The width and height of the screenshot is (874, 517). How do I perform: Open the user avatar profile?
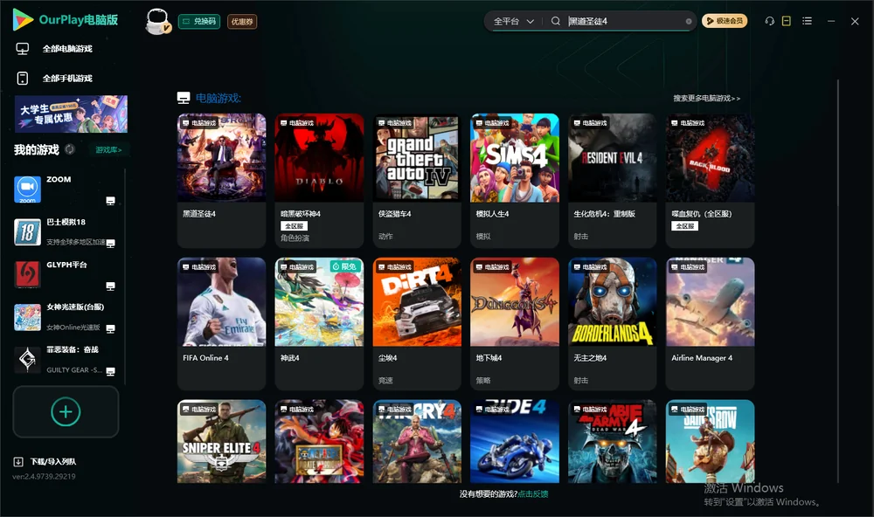point(157,21)
